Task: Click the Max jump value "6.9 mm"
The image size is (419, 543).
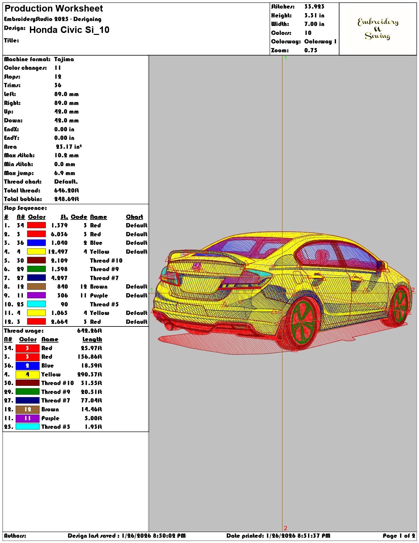Action: [65, 173]
